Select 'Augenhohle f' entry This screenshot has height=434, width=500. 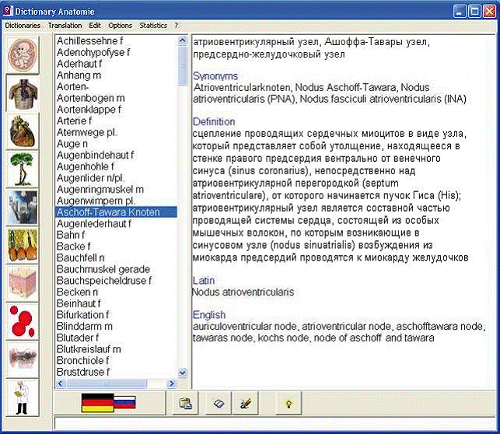[x=86, y=166]
